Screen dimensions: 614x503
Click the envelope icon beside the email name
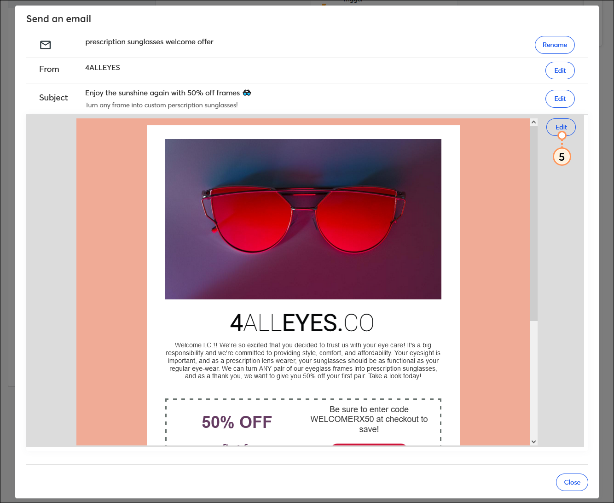[46, 45]
